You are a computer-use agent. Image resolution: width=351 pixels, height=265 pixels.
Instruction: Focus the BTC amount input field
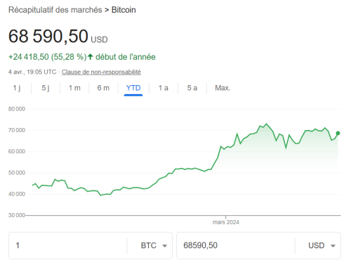[68, 245]
